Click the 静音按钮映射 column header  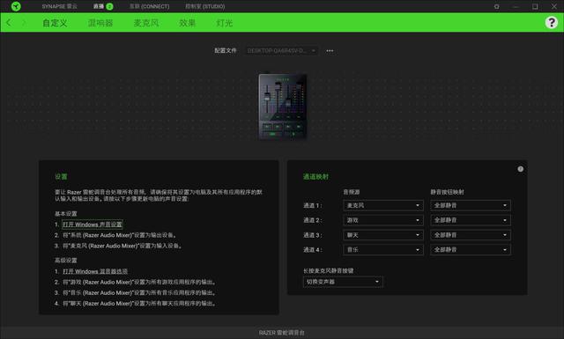(447, 192)
